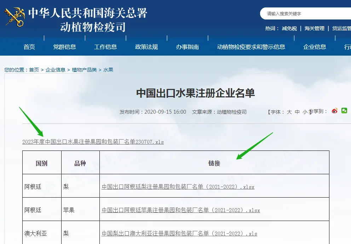
Task: Click the 海关管理 hot word link
Action: click(315, 28)
